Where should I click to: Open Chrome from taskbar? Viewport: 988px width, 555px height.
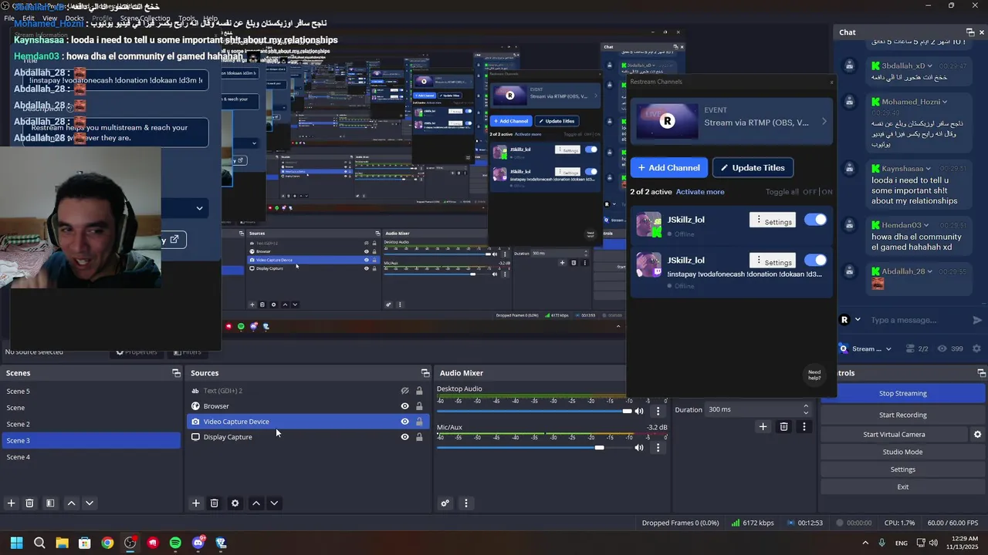coord(107,543)
